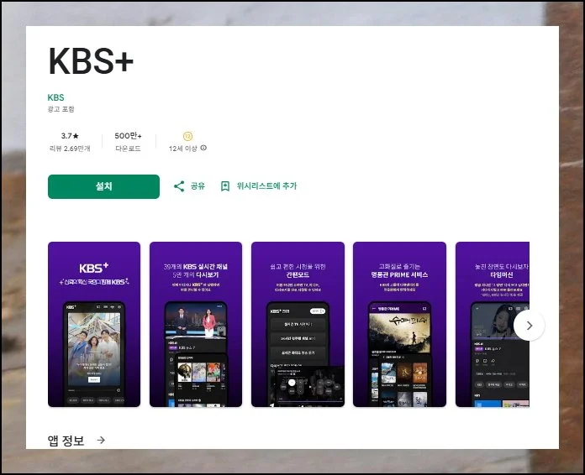Open the KBS developer link
The image size is (585, 475).
55,97
